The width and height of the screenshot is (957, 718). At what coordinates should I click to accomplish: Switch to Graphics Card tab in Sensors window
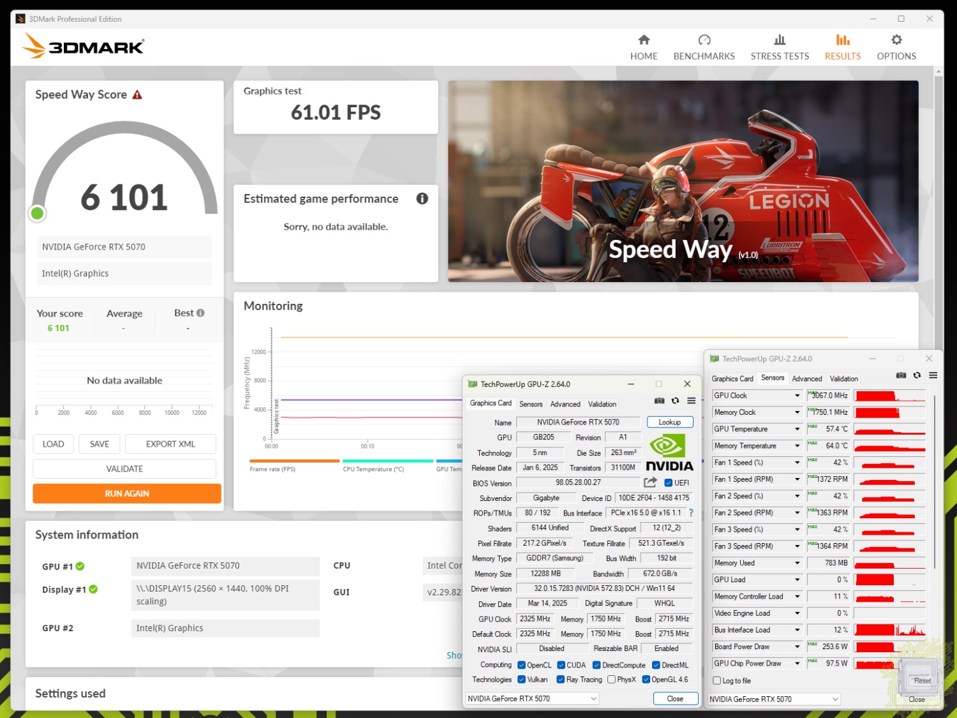732,378
